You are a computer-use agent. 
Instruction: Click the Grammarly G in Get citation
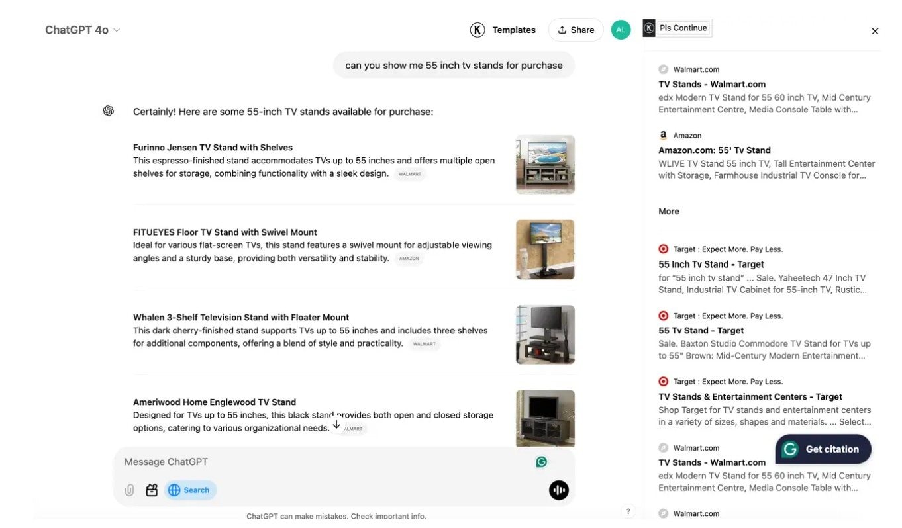(x=790, y=449)
